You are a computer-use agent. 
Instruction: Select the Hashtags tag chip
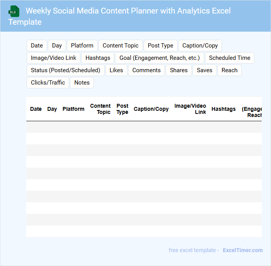[x=98, y=58]
